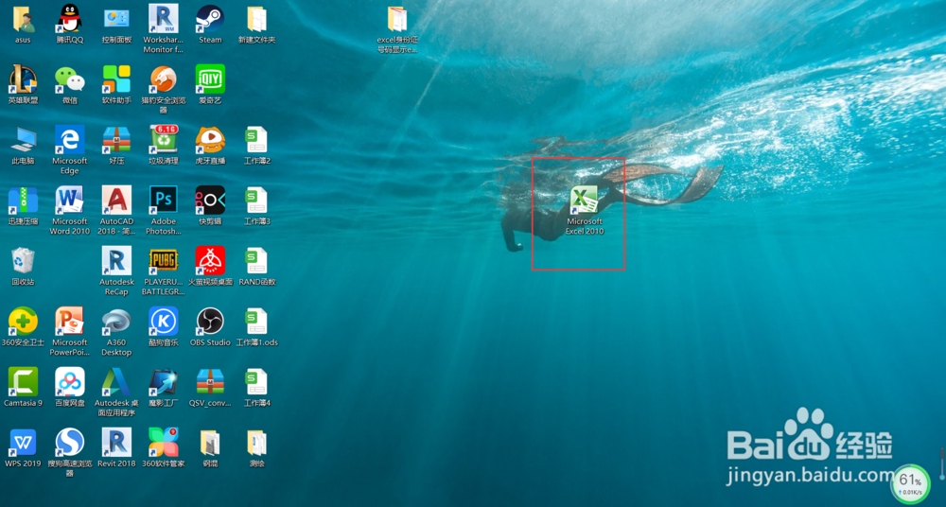Open the Microsoft Excel 2010 desktop shortcut

(x=584, y=209)
